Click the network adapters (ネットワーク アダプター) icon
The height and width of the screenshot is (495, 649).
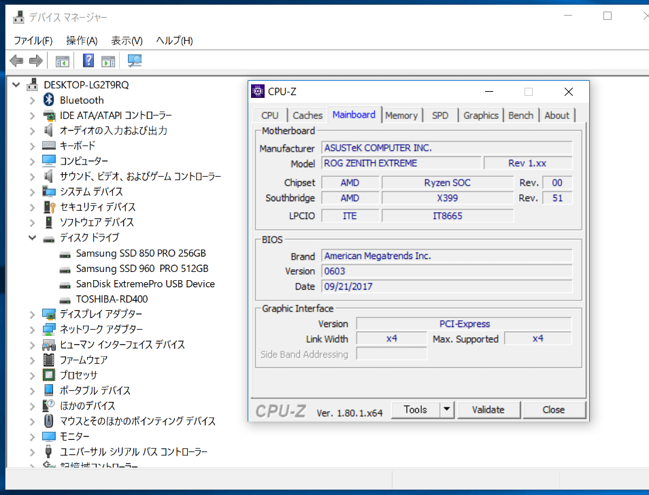point(49,330)
